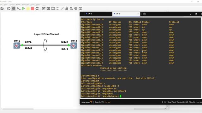Click SW-2 Gi0/1 interface label
This screenshot has height=113, width=202.
65,49
